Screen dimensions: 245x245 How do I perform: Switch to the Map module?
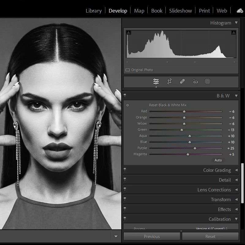click(139, 11)
